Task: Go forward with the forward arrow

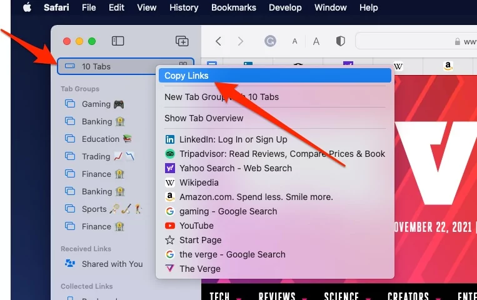Action: point(240,41)
